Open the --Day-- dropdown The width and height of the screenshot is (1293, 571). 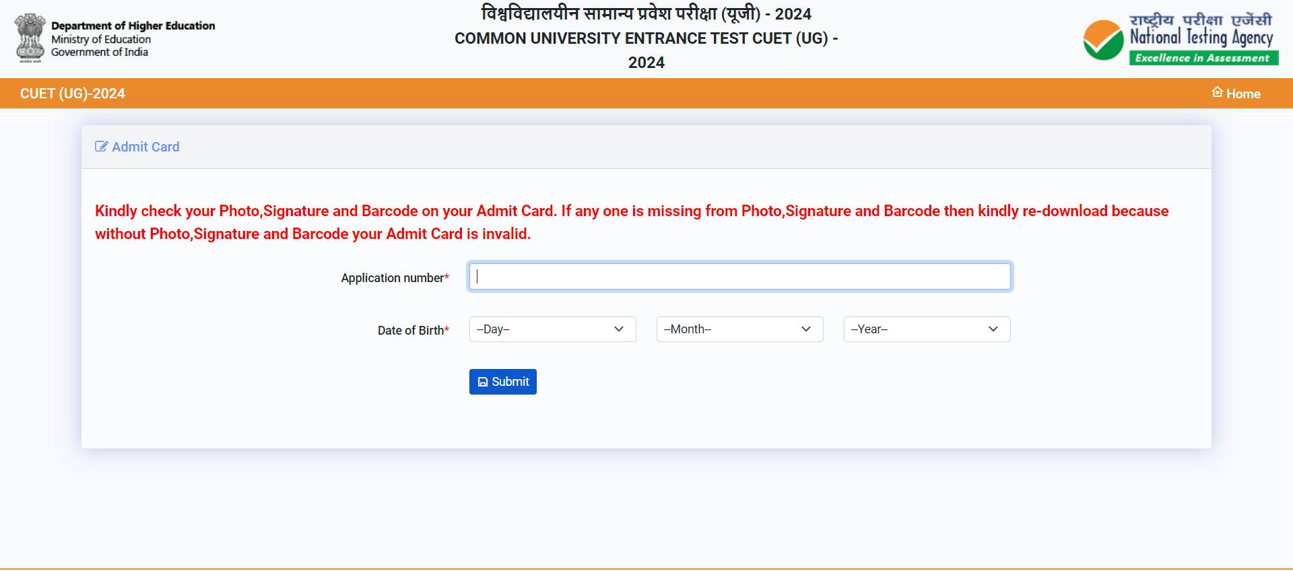[552, 329]
